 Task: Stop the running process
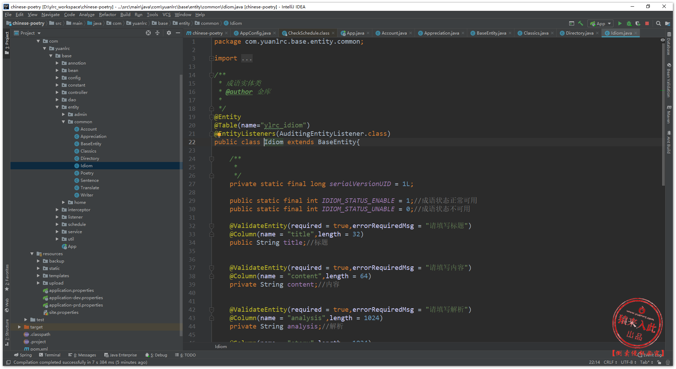click(647, 23)
